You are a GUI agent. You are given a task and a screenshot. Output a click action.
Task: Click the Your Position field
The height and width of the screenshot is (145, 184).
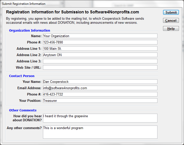pos(100,101)
